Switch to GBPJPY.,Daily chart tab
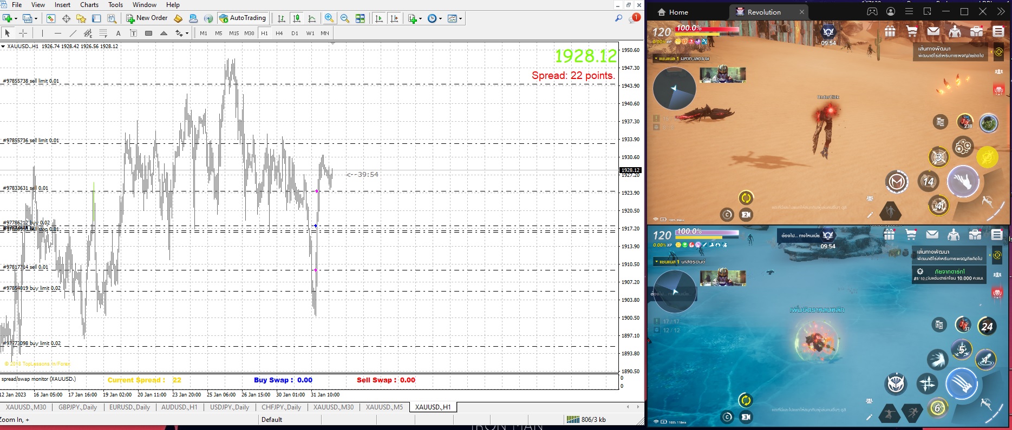 tap(77, 407)
